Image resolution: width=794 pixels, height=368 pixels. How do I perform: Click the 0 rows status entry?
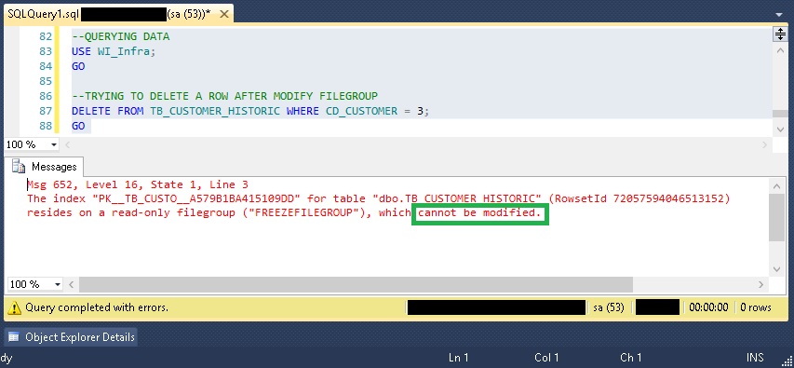[x=756, y=307]
